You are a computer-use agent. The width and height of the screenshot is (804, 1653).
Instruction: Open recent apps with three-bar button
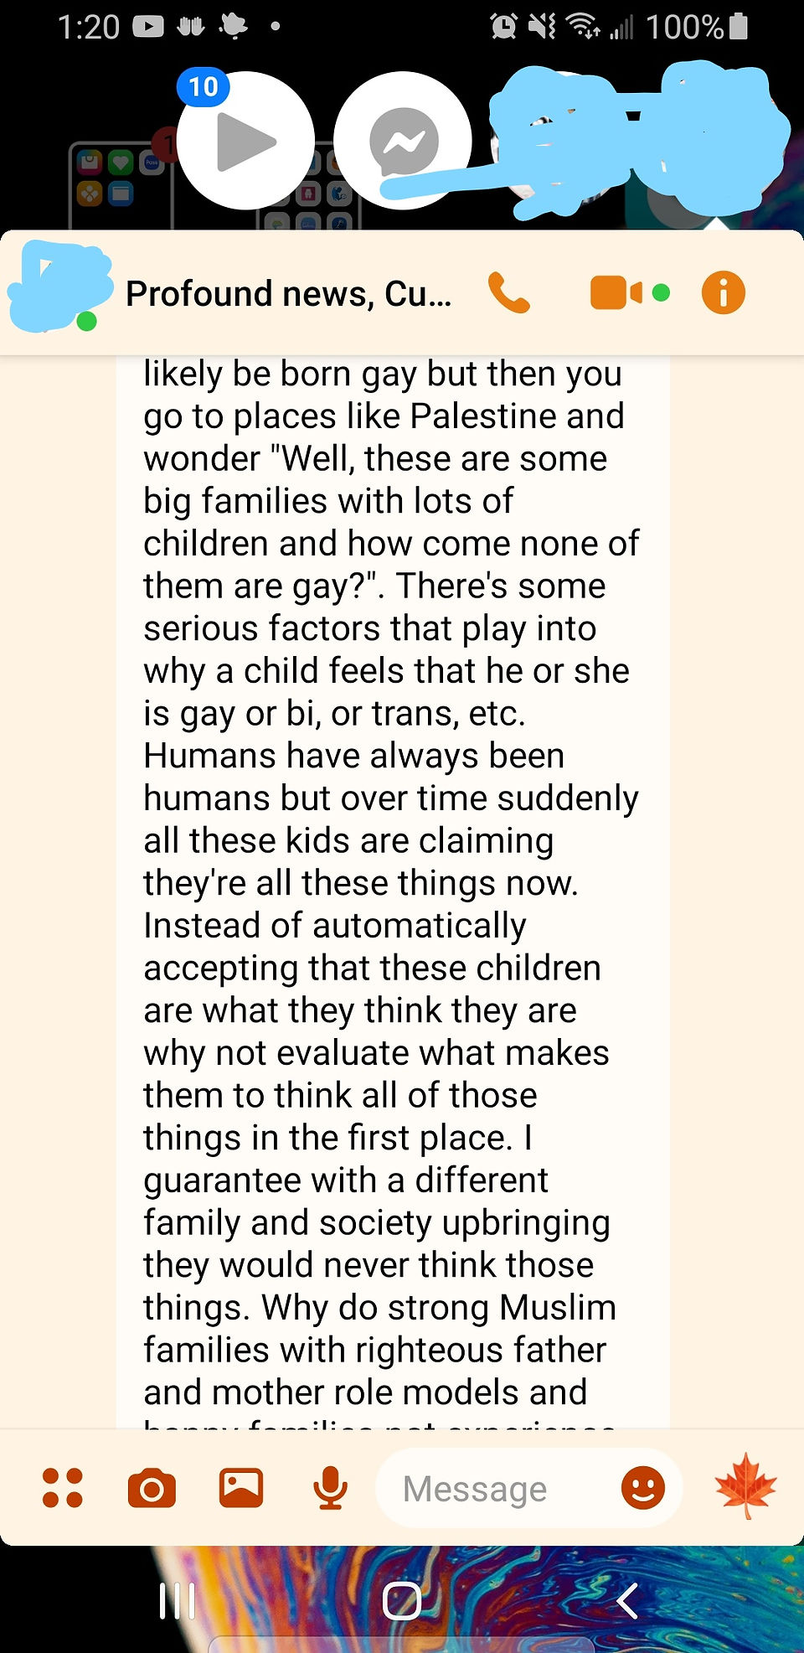pos(178,1600)
